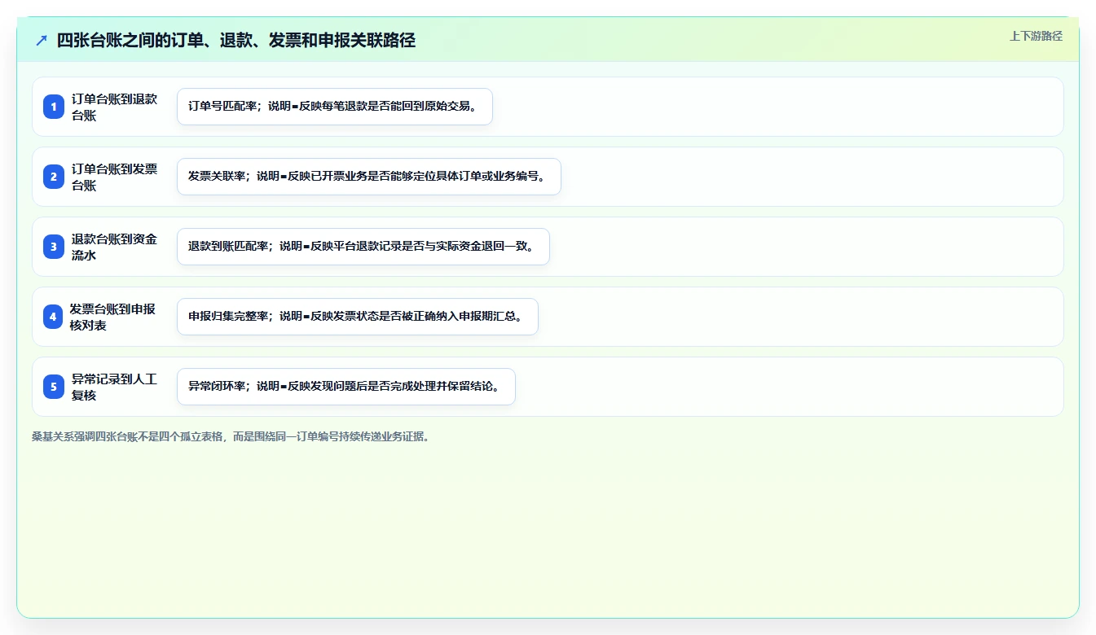Viewport: 1096px width, 635px height.
Task: Click the 订单号匹配率 description box
Action: click(335, 107)
